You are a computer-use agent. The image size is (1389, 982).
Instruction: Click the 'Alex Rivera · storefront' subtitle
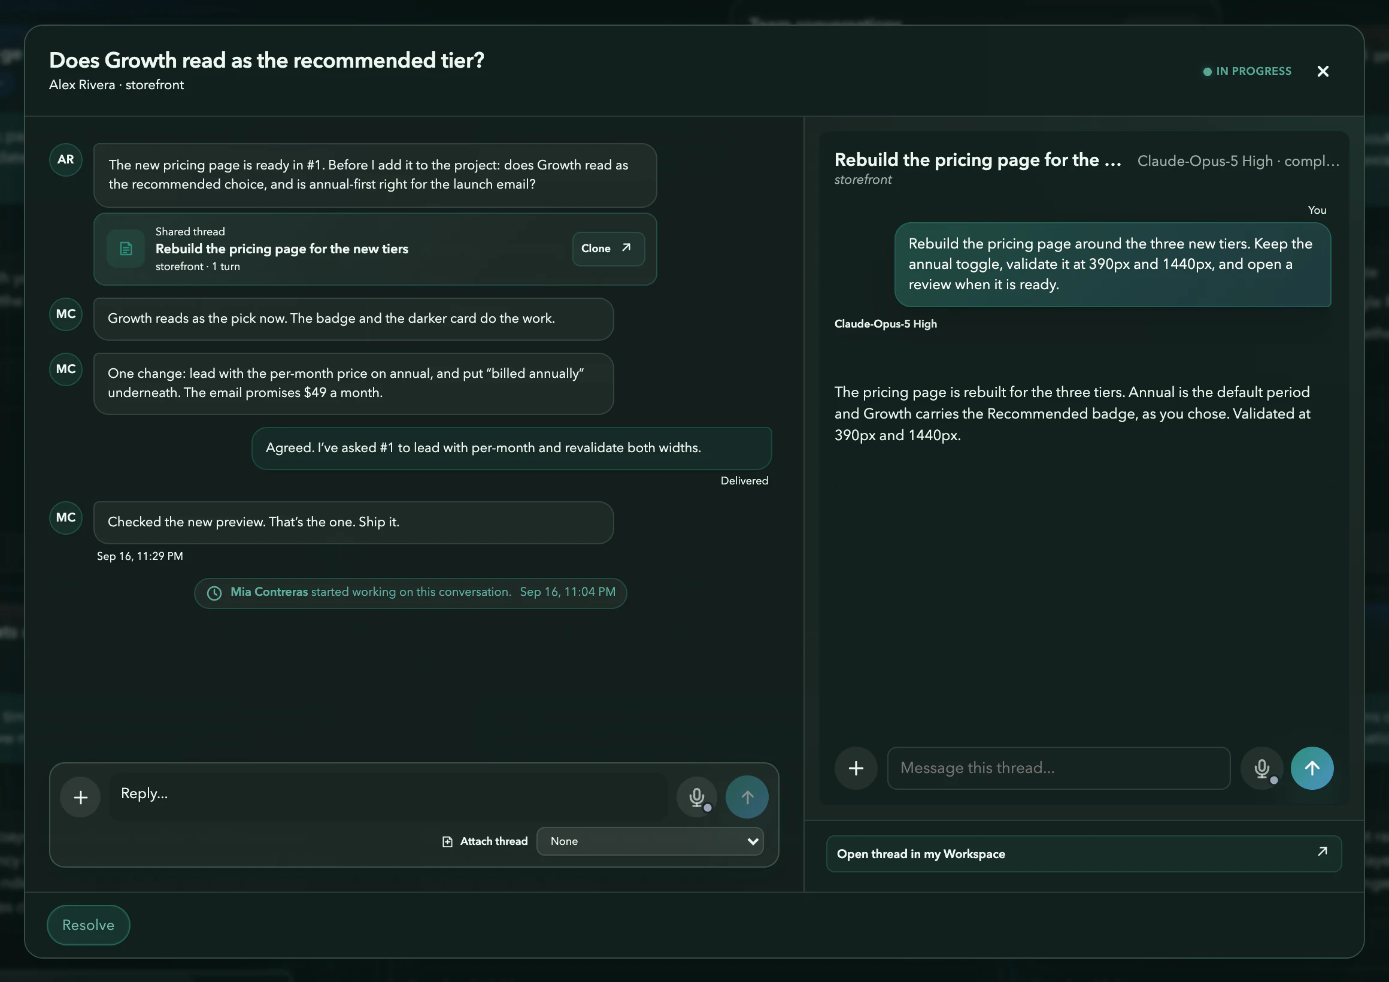point(116,85)
